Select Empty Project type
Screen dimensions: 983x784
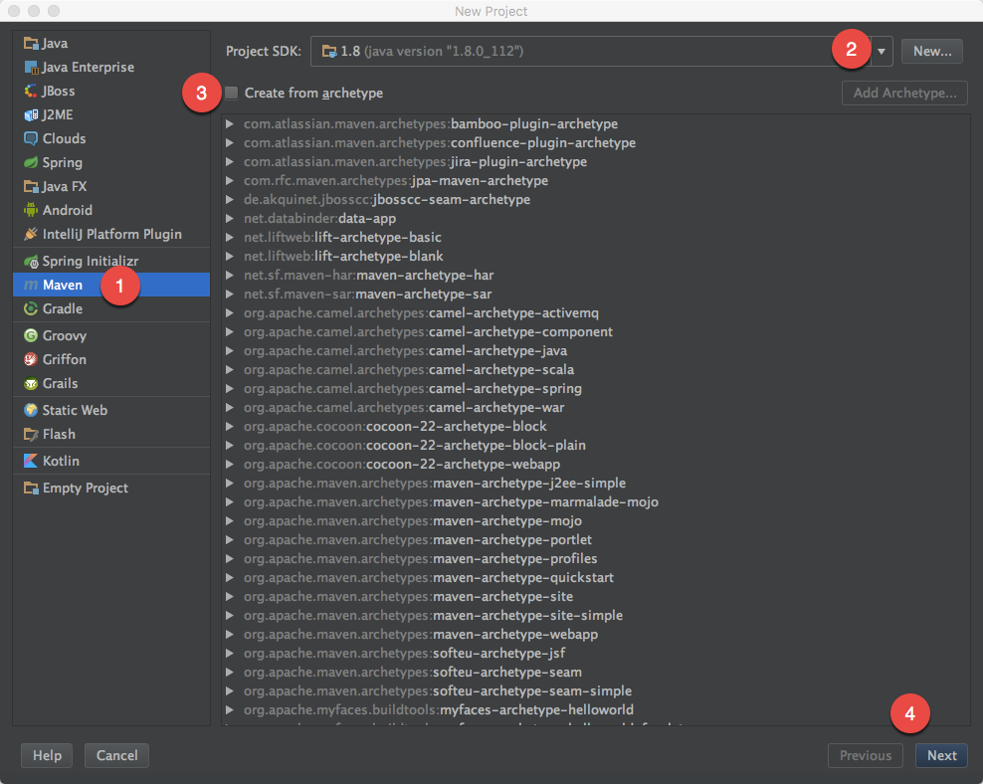[x=111, y=488]
